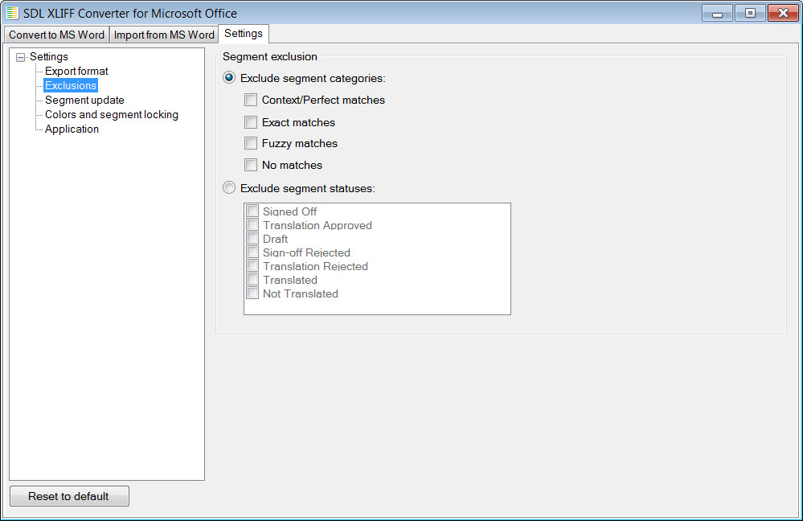Click the SDL XLIFF Converter app icon
803x521 pixels.
point(12,13)
